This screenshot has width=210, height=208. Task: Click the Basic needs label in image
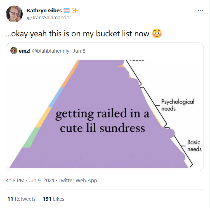(x=194, y=146)
